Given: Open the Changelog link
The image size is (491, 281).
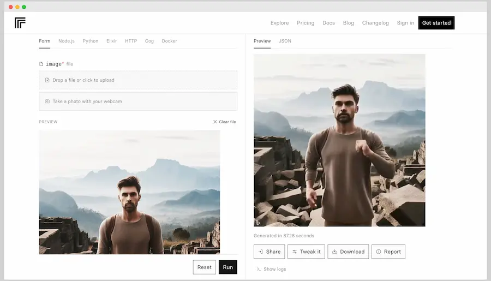Looking at the screenshot, I should [375, 23].
